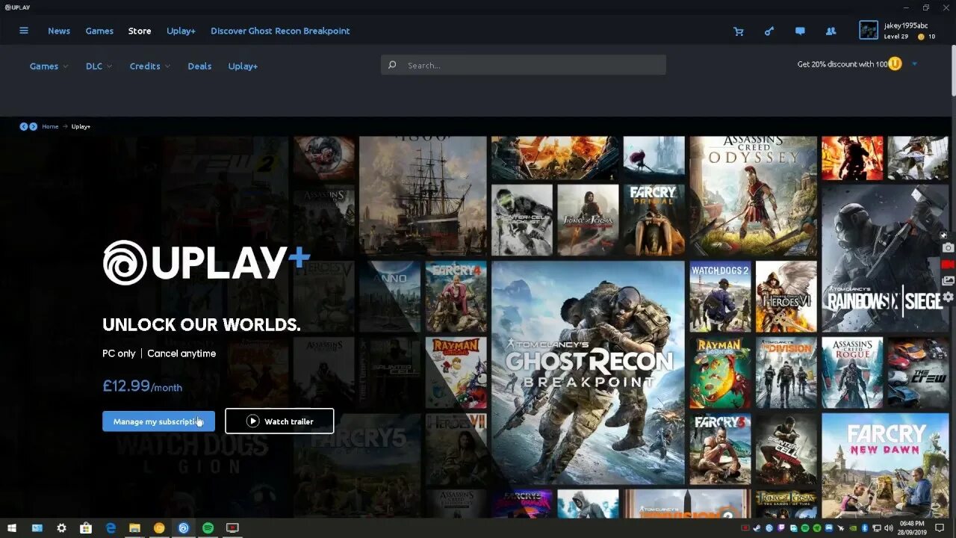Click the Bluetooth tray icon

865,528
